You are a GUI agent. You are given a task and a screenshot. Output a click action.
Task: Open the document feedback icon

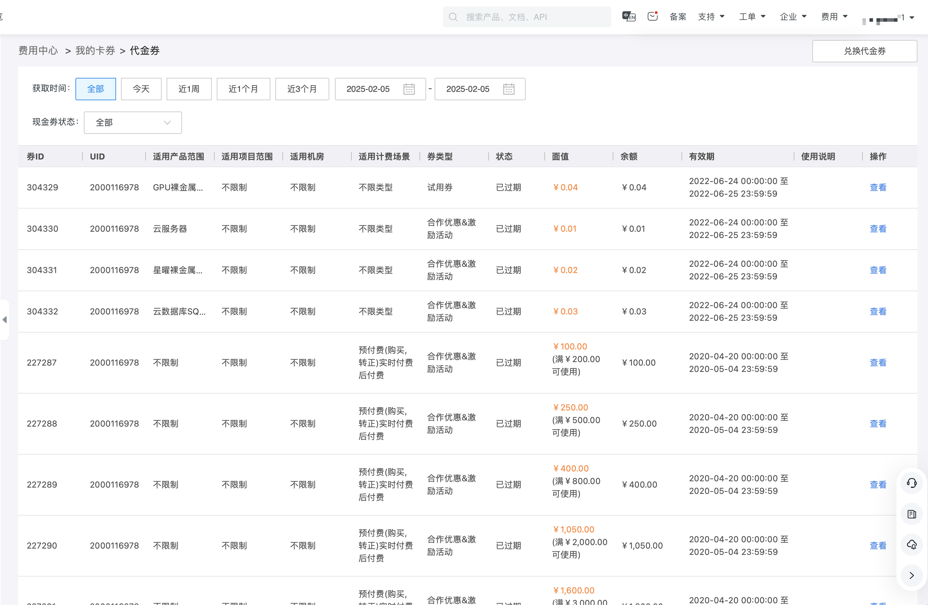pyautogui.click(x=911, y=514)
